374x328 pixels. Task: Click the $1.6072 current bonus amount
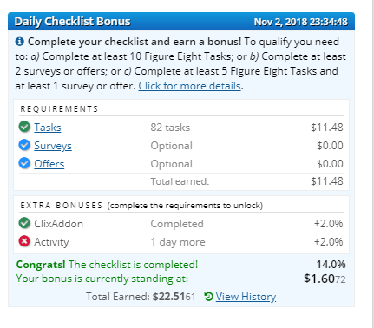pyautogui.click(x=325, y=279)
